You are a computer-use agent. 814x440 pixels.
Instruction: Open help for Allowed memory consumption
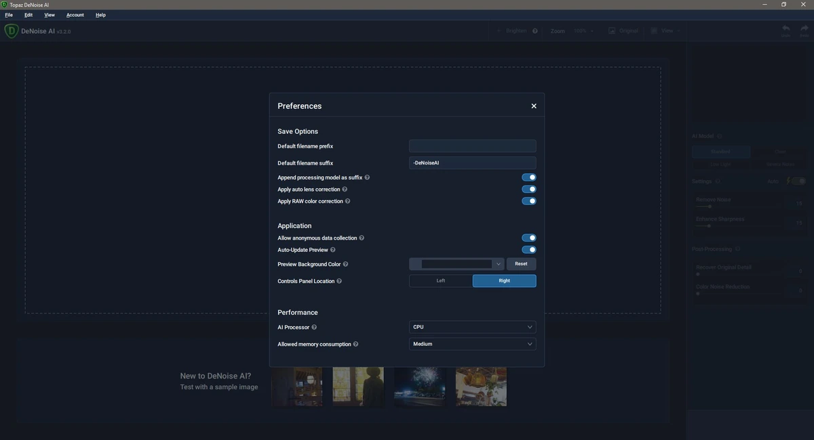tap(355, 345)
